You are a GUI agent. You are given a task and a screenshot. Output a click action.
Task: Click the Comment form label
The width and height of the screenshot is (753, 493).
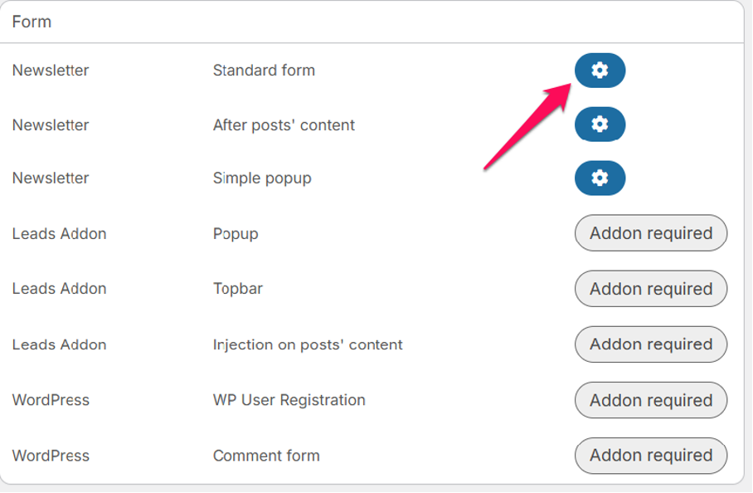(x=266, y=456)
